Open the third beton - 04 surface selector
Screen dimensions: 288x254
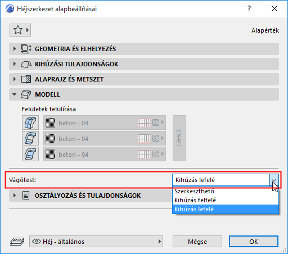(105, 154)
